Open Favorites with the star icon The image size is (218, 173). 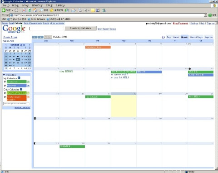(x=56, y=10)
